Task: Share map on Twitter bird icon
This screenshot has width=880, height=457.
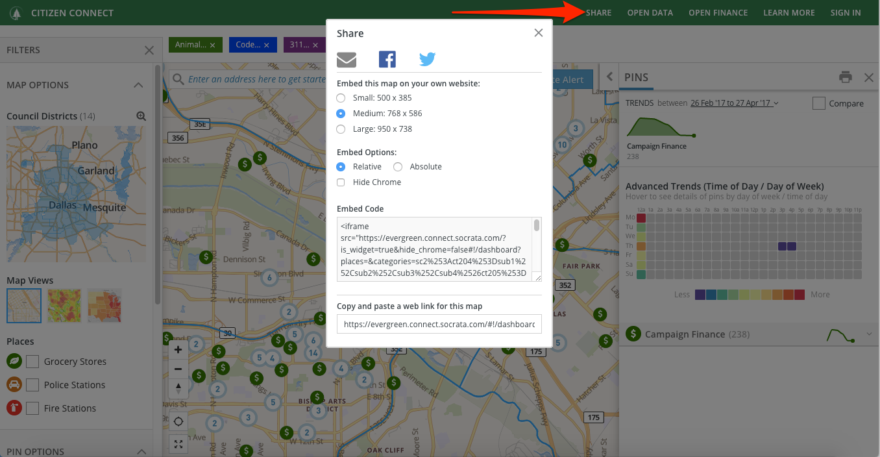Action: (x=427, y=60)
